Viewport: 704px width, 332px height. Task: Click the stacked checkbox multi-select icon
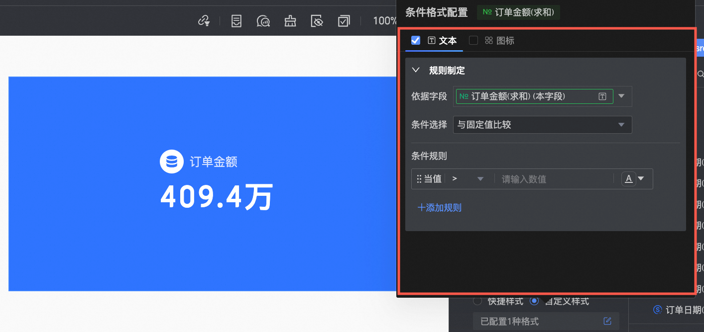click(344, 21)
